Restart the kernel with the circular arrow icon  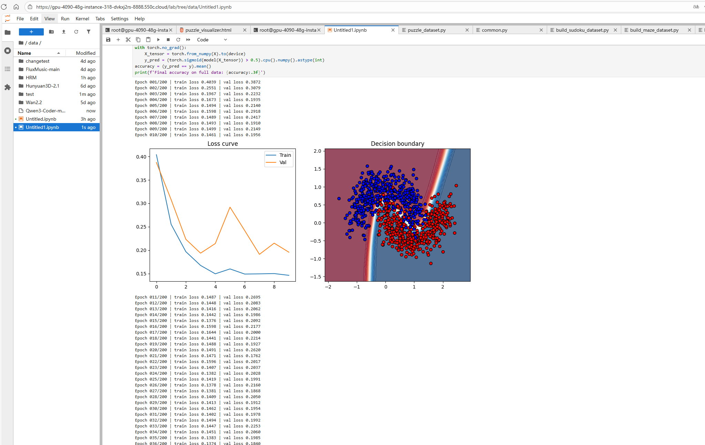pos(178,40)
